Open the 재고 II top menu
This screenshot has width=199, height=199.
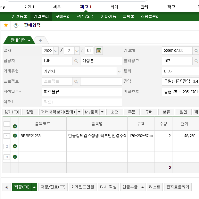(x=173, y=7)
